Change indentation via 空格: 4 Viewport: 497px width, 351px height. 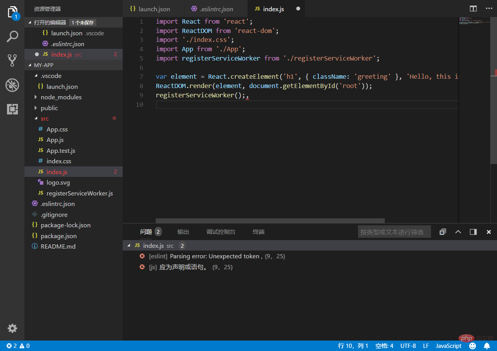(384, 346)
